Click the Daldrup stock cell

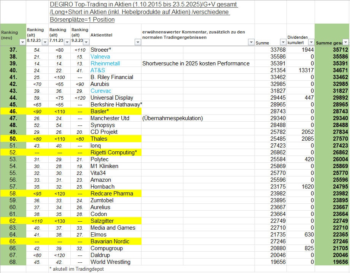(115, 255)
